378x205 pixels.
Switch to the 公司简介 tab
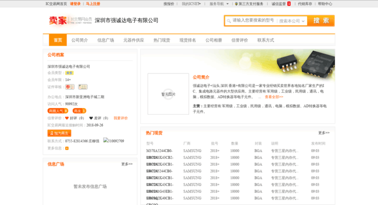(x=80, y=40)
